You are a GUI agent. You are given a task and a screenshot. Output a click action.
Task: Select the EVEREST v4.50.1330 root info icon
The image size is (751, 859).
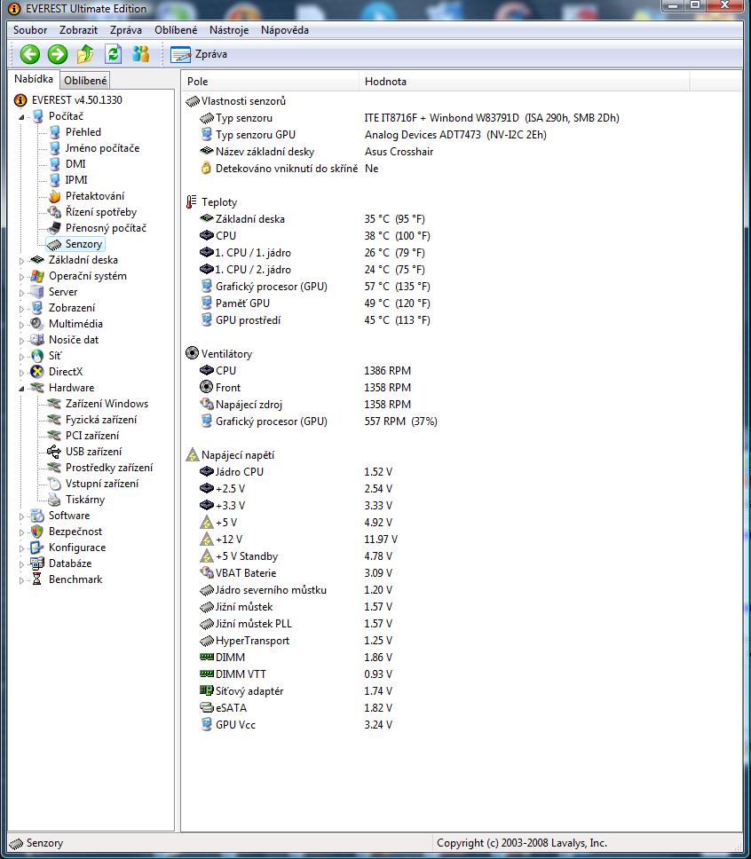pos(20,100)
